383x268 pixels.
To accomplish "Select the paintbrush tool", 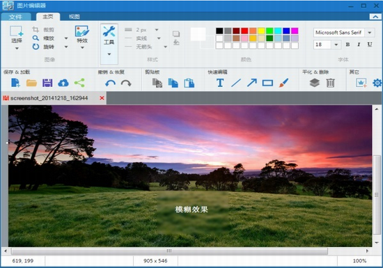I will pos(283,83).
